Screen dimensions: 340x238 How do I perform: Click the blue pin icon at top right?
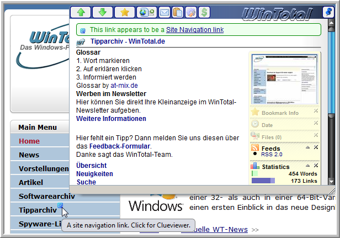[328, 12]
